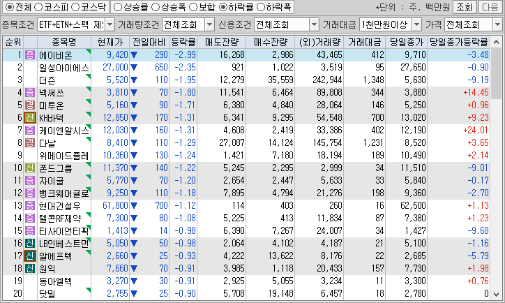505x303 pixels.
Task: Open the 거래대금 dropdown
Action: click(x=416, y=24)
